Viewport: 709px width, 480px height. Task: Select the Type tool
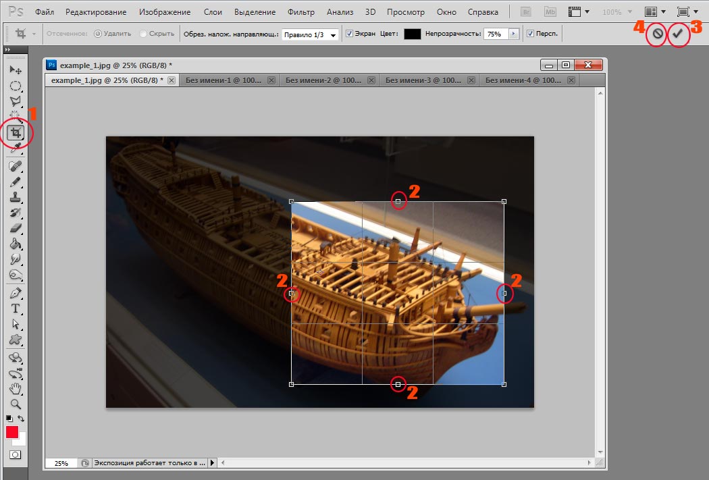[x=15, y=309]
